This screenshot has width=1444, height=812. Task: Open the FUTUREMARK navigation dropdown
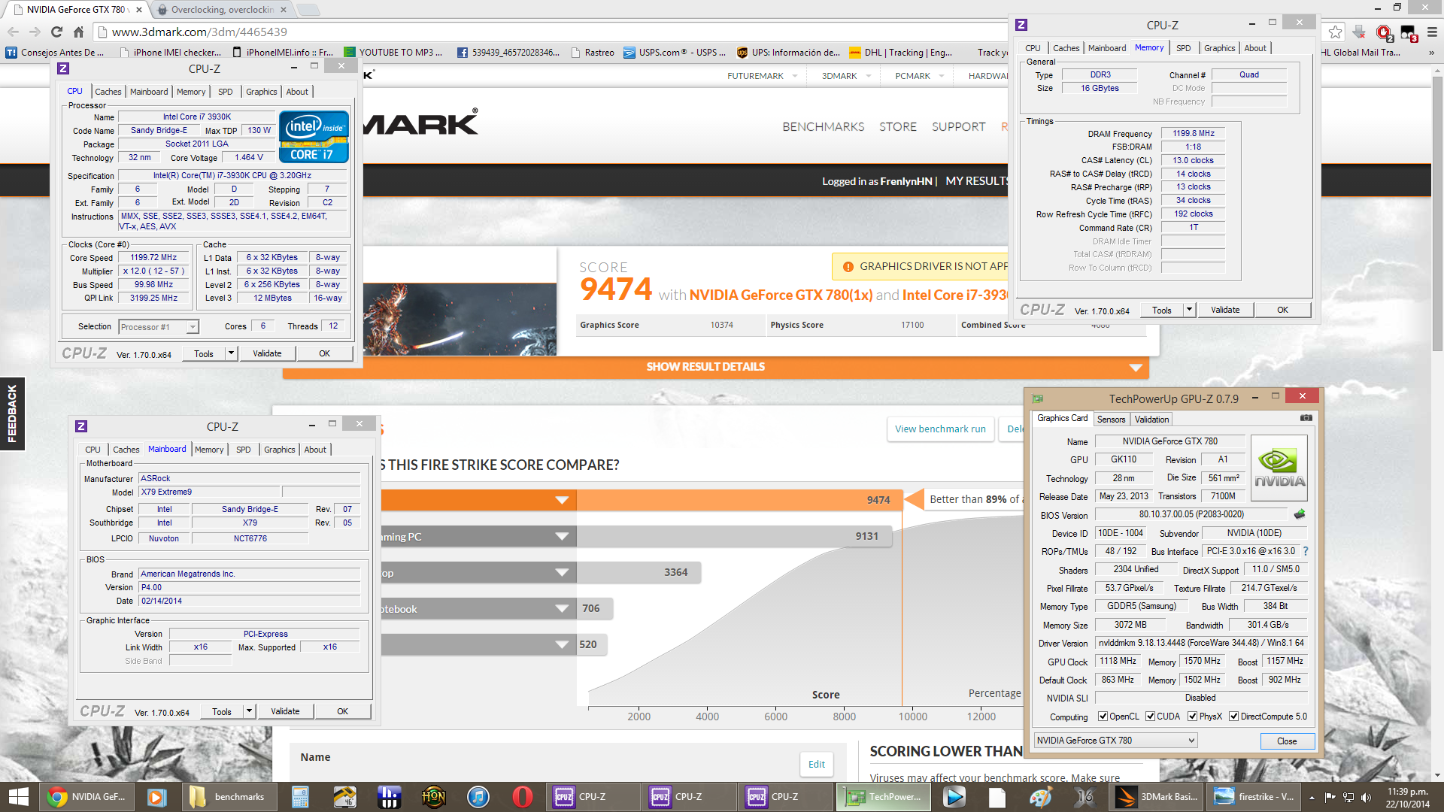tap(763, 76)
